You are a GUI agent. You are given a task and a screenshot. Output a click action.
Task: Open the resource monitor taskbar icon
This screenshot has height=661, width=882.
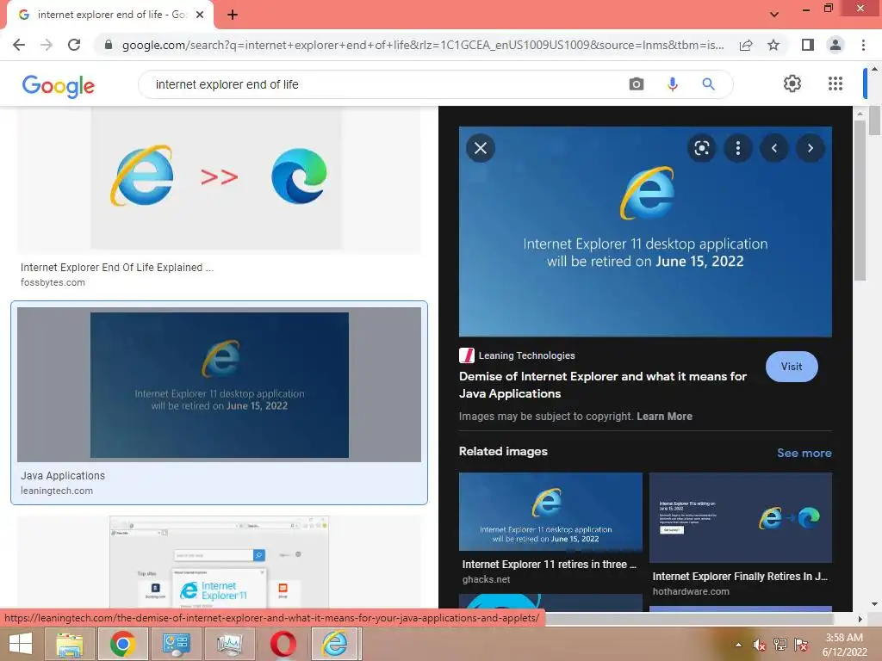point(229,644)
